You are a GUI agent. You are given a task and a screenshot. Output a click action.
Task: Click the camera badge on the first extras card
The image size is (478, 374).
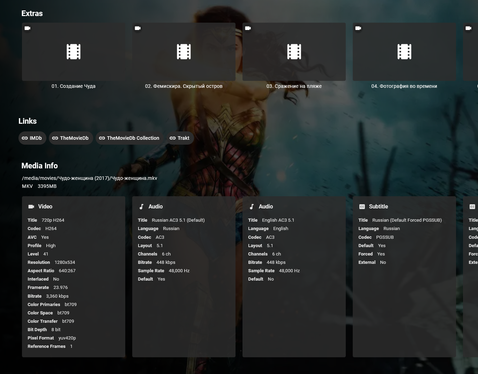28,28
